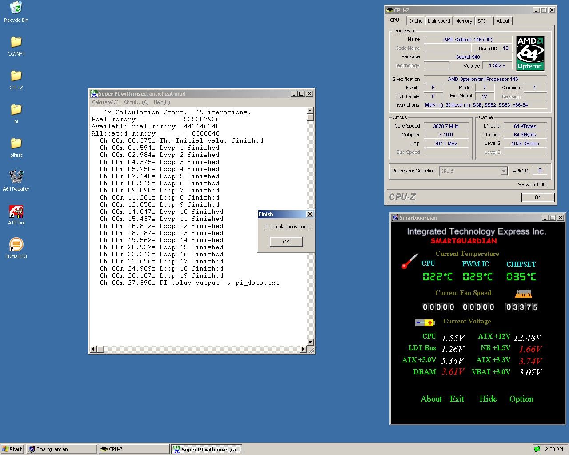This screenshot has width=569, height=455.
Task: Switch to the Memory tab in CPU-Z
Action: (x=464, y=21)
